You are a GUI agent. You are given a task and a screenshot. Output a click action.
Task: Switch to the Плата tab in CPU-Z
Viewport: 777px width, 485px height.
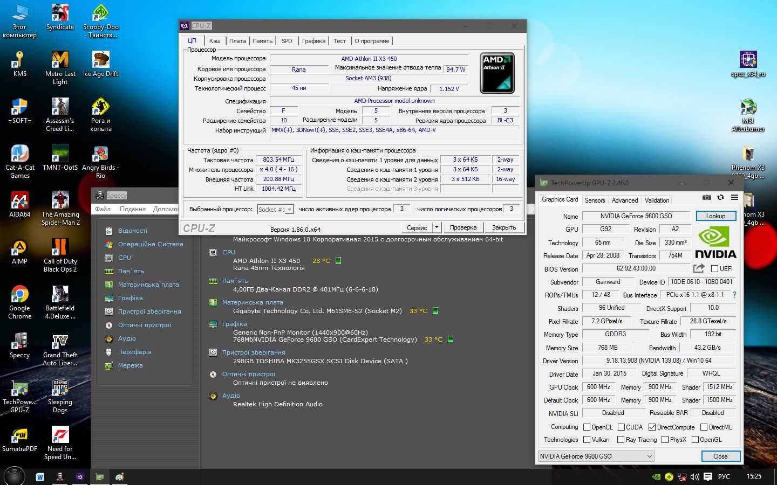237,41
